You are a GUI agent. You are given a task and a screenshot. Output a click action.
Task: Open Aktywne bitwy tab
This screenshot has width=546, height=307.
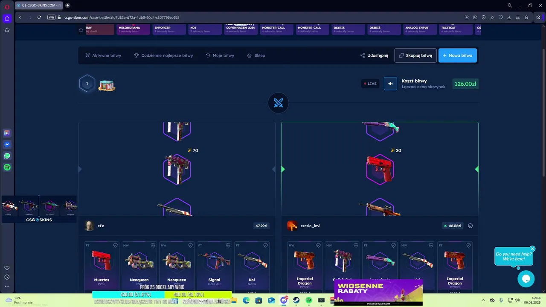pyautogui.click(x=103, y=55)
